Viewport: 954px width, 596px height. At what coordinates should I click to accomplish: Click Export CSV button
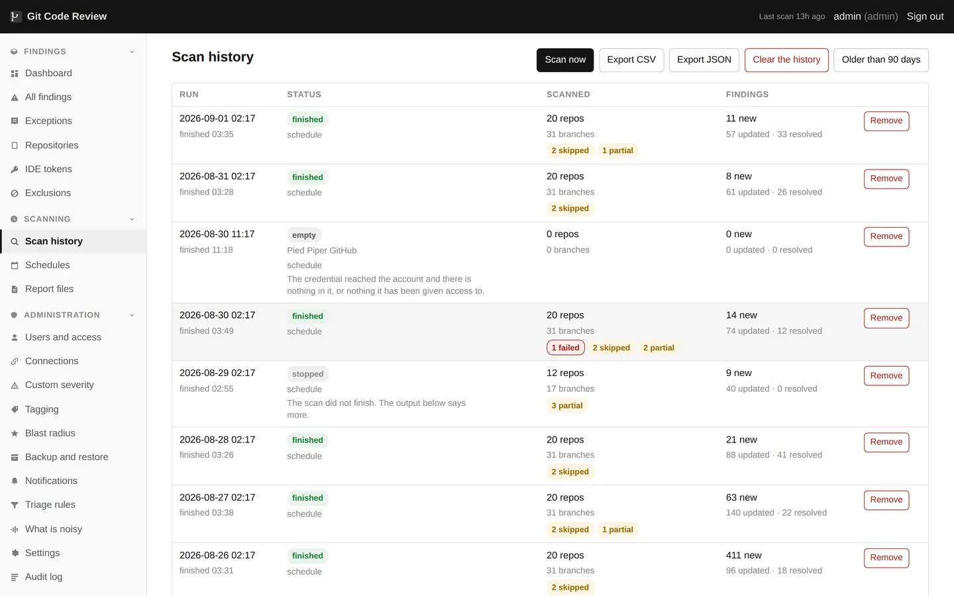tap(631, 60)
